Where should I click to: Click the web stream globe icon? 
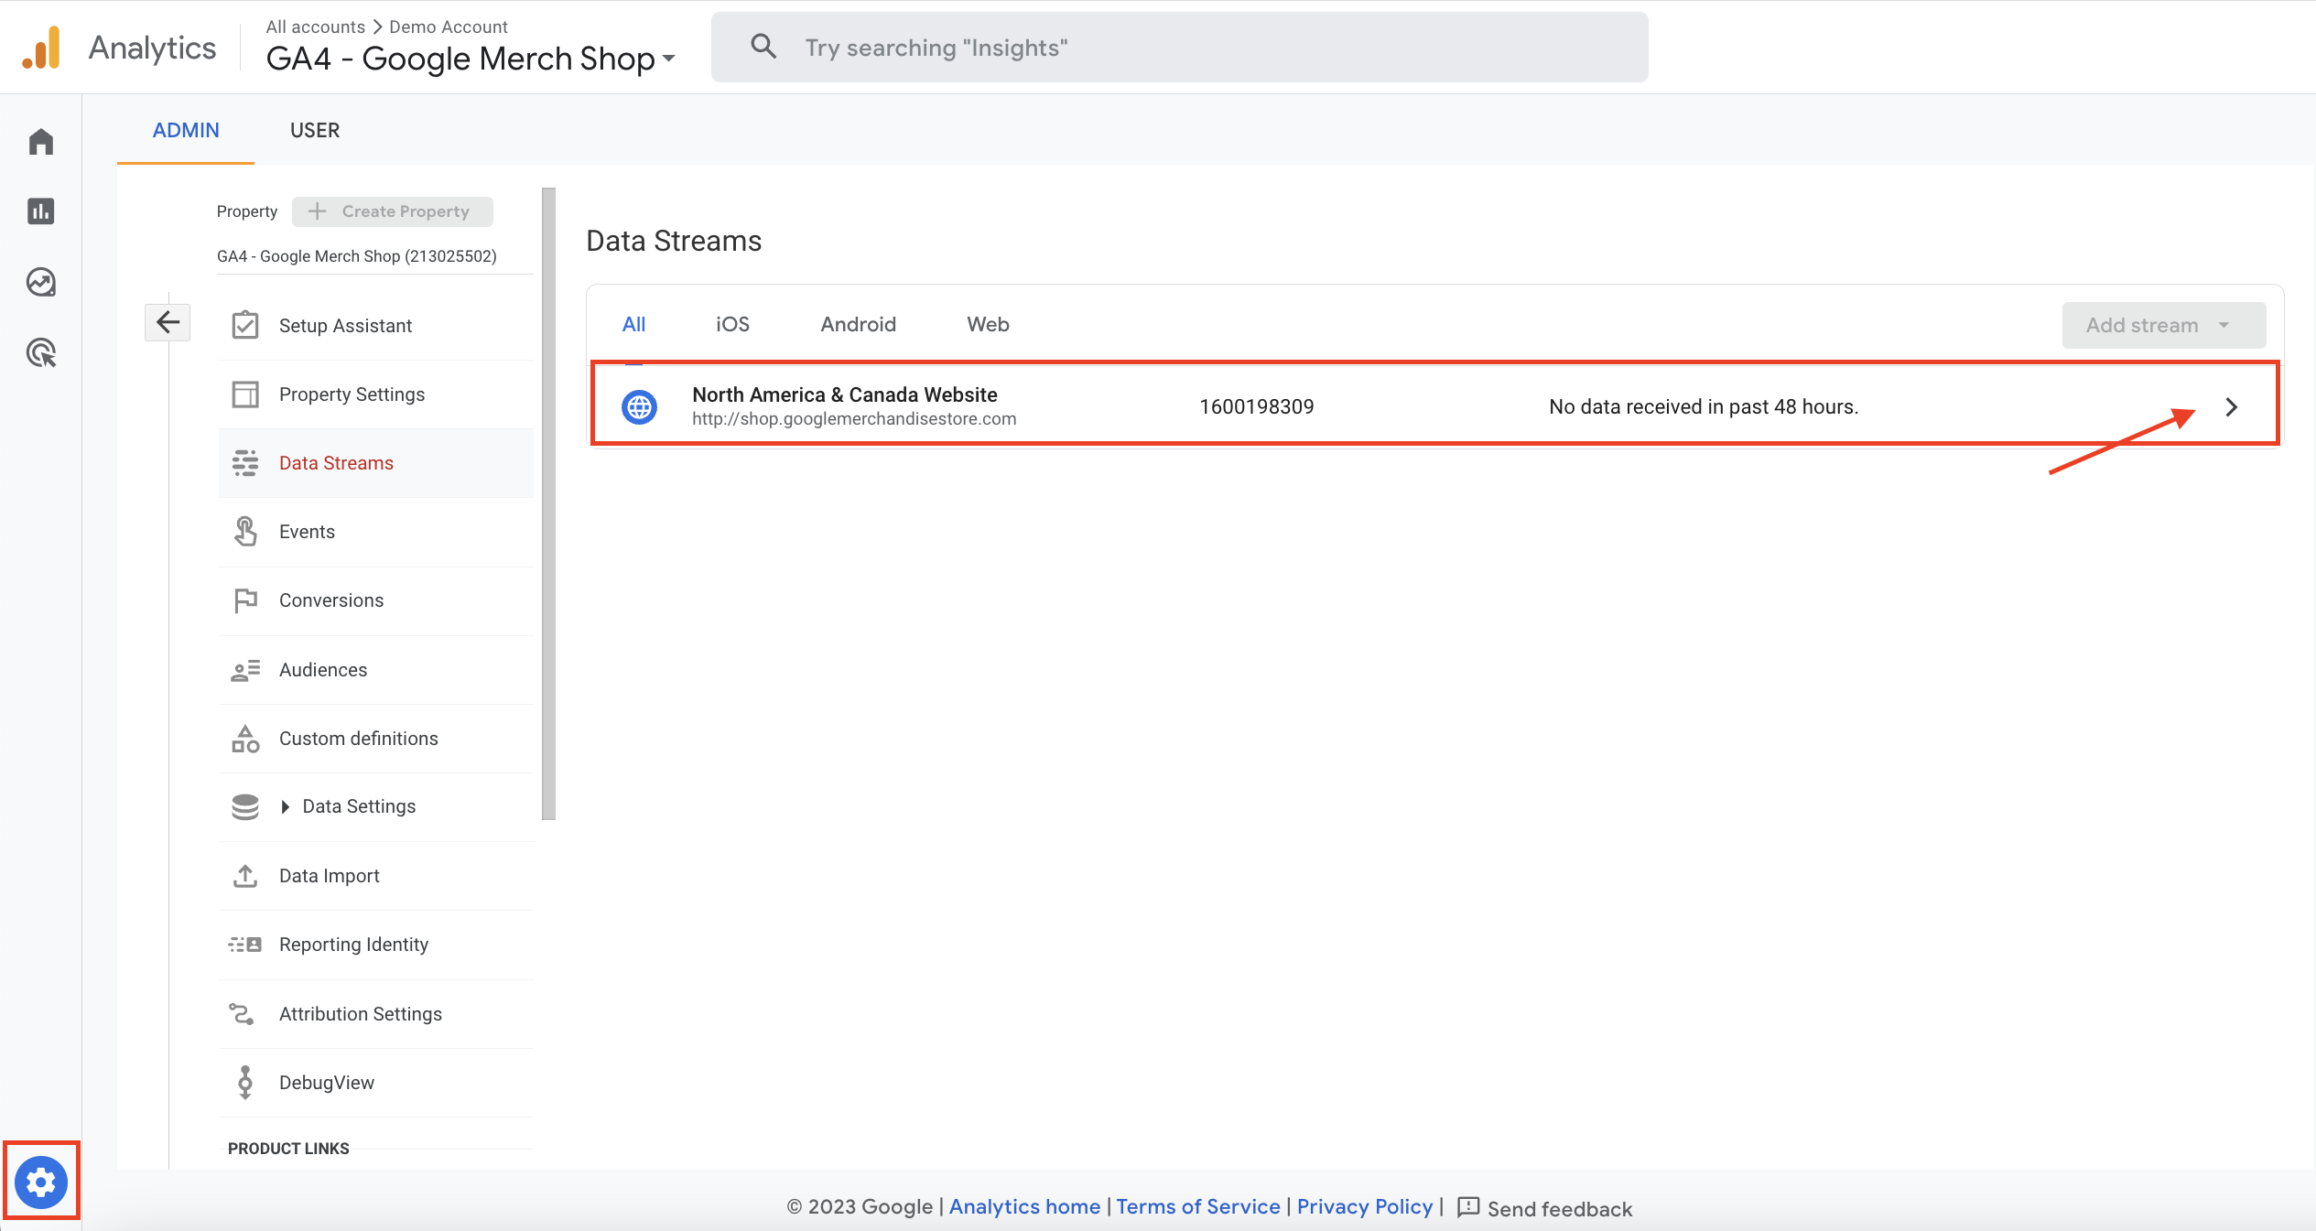pos(639,406)
